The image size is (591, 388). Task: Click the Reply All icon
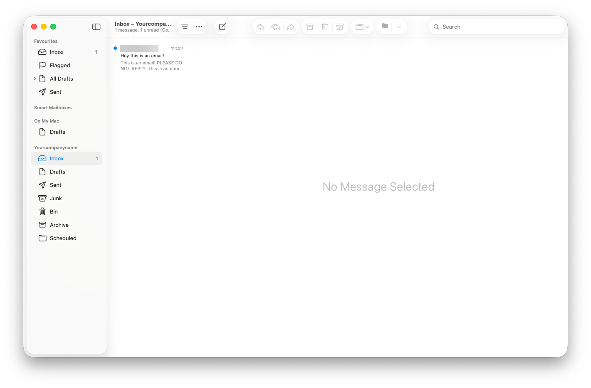[x=276, y=27]
